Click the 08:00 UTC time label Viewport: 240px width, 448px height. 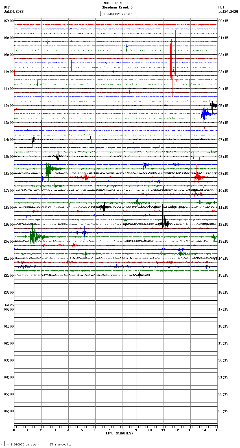[8, 38]
